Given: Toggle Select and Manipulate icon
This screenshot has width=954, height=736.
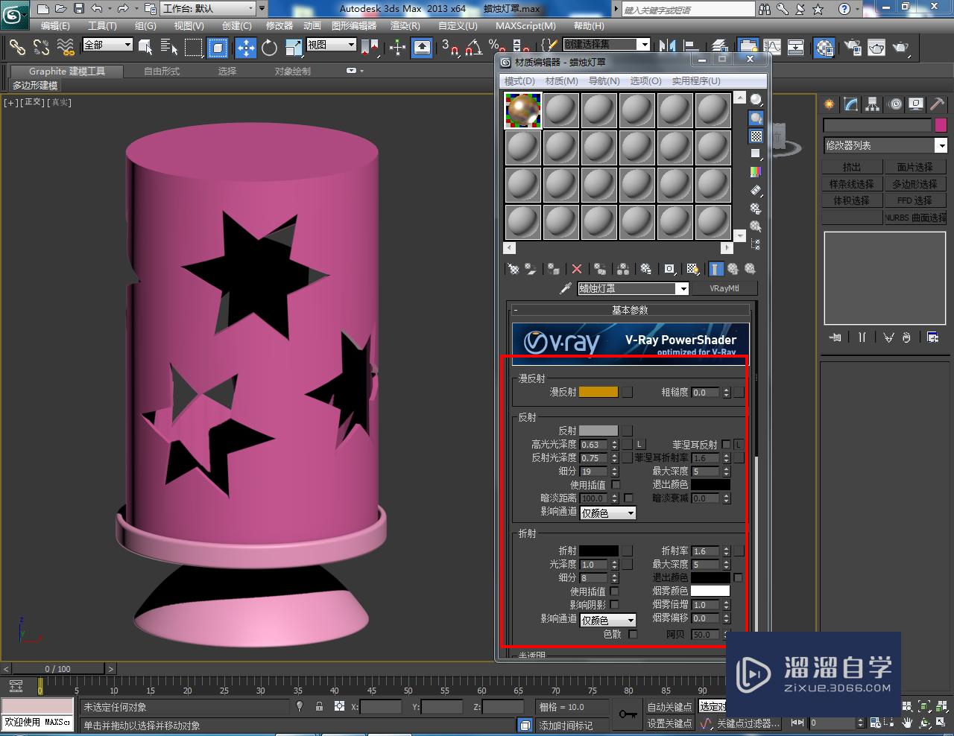Looking at the screenshot, I should 397,48.
